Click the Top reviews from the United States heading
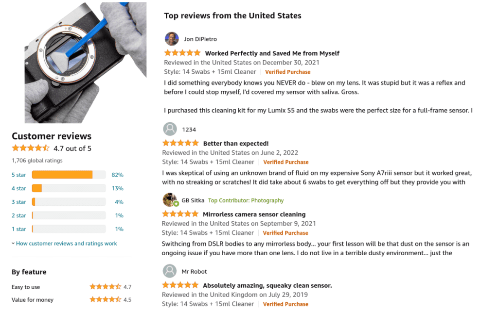Screen dimensions: 498x312 tap(232, 16)
